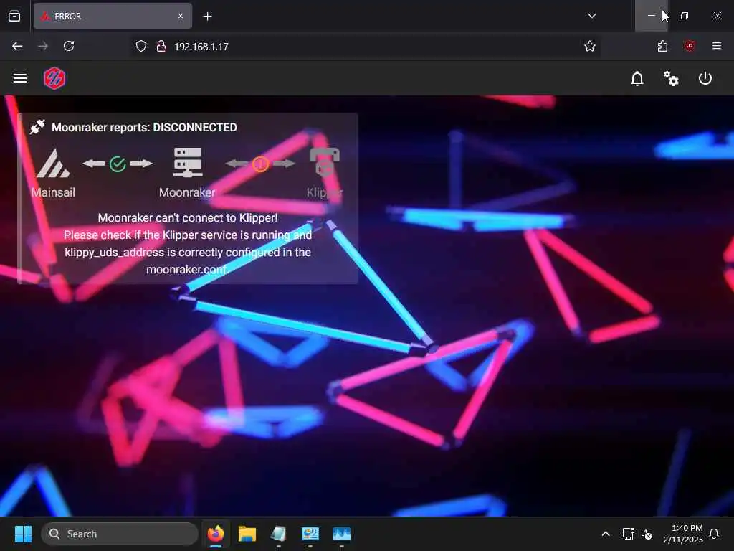Viewport: 734px width, 551px height.
Task: Click "Moonraker can't connect to Klipper!" text
Action: pos(188,218)
